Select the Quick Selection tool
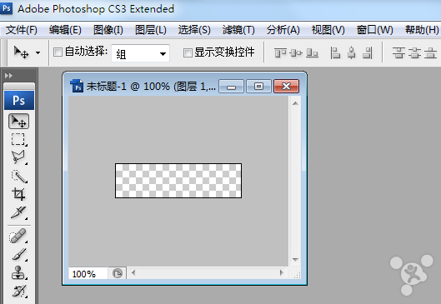The width and height of the screenshot is (441, 304). pyautogui.click(x=18, y=177)
